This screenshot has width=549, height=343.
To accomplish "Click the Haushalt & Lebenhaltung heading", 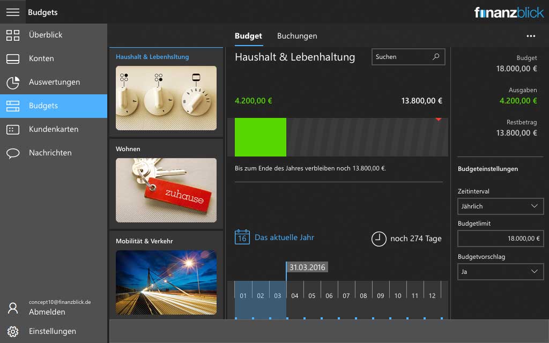I will click(295, 57).
